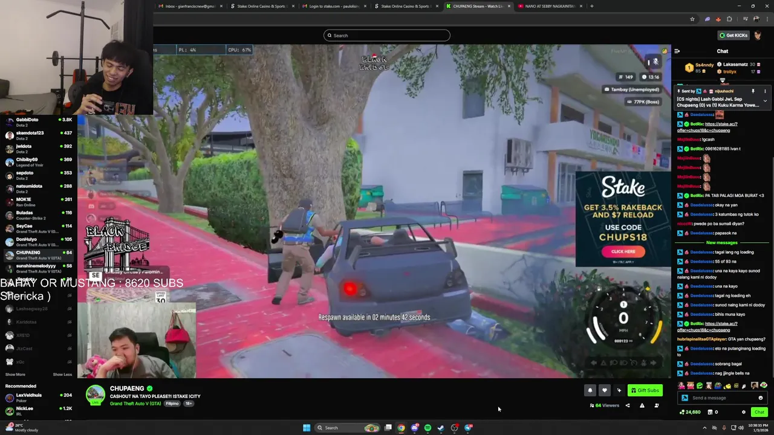
Task: Open the emote picker in the message box
Action: coord(761,398)
